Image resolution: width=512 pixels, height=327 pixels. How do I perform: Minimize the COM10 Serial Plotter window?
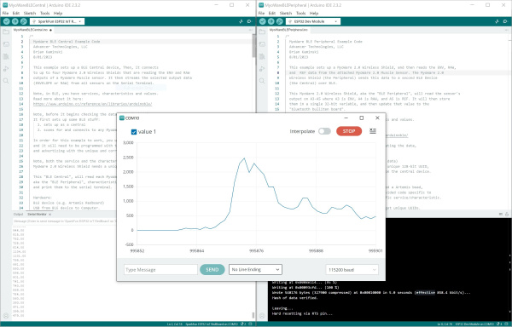pyautogui.click(x=346, y=118)
